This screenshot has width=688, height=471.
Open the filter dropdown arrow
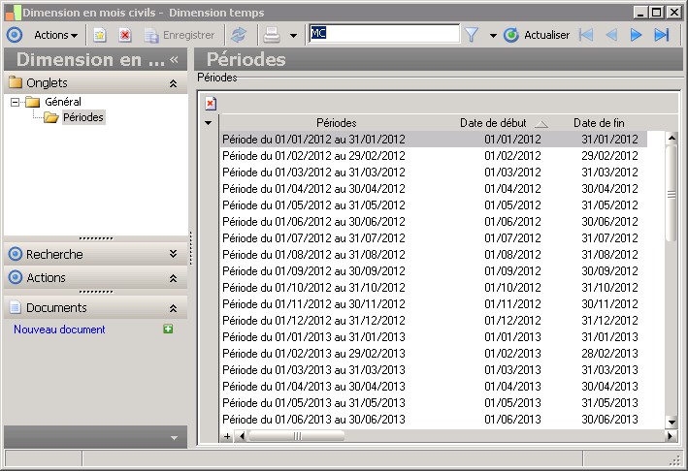(493, 36)
